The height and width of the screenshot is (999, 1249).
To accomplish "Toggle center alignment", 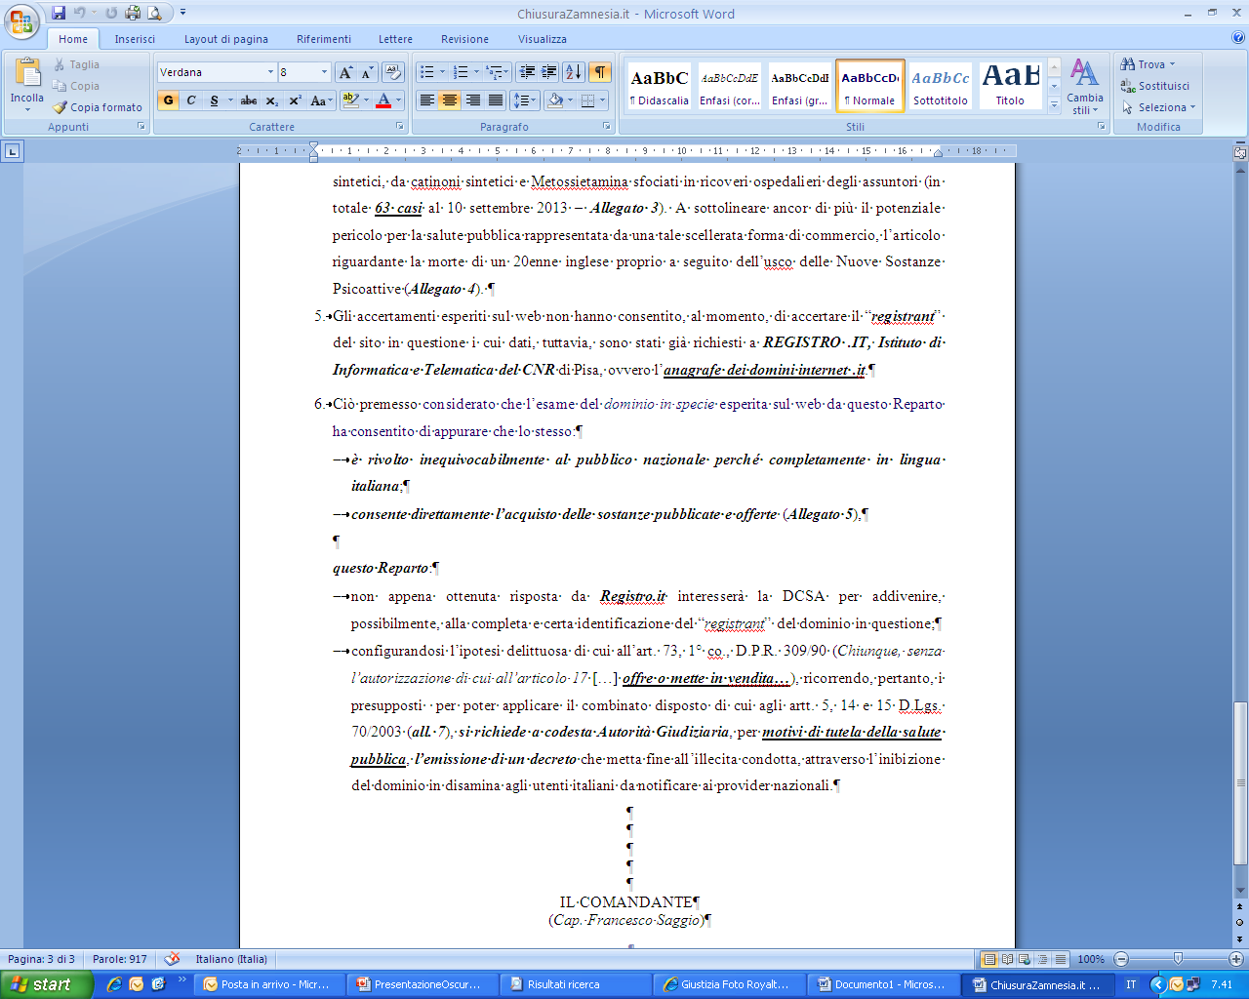I will click(450, 100).
